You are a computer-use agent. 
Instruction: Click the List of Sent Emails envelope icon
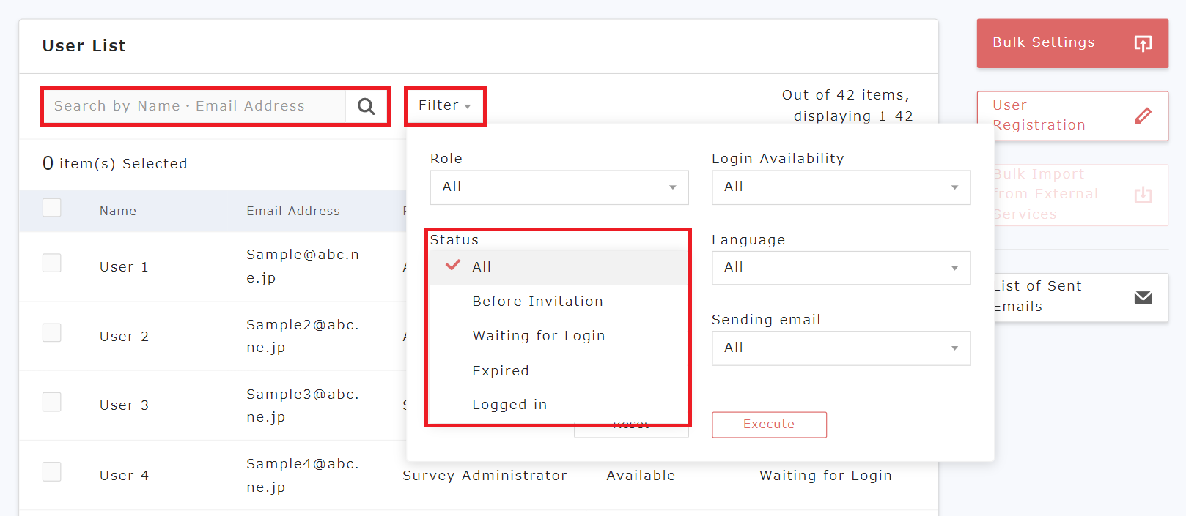click(1143, 297)
